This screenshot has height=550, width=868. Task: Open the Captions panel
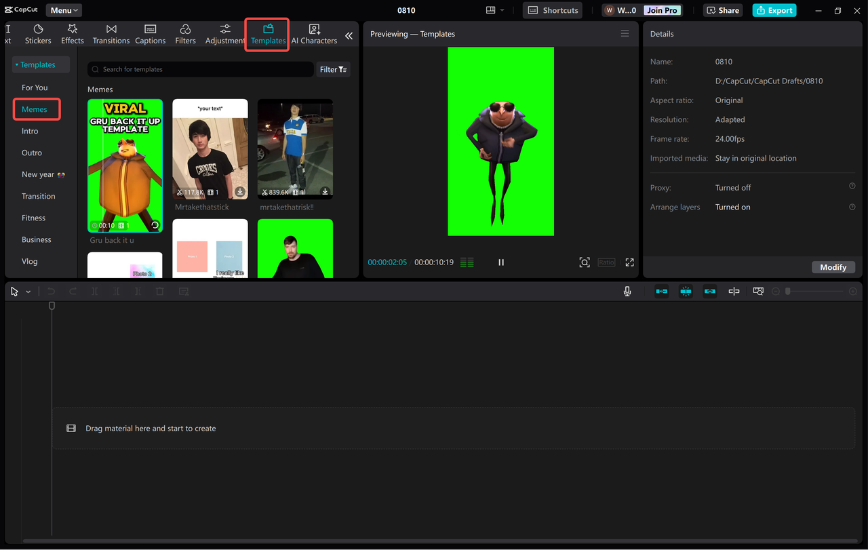150,34
